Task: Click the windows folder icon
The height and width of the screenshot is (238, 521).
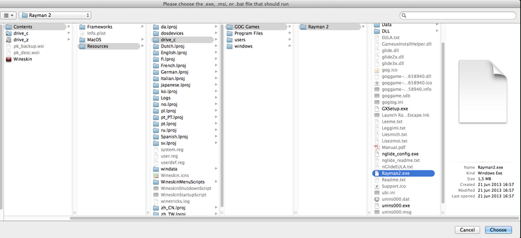Action: pos(230,46)
